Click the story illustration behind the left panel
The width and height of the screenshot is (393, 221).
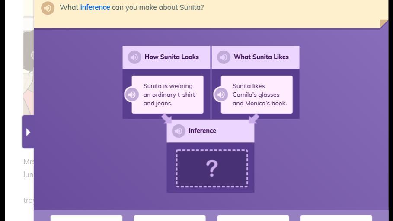tap(29, 78)
